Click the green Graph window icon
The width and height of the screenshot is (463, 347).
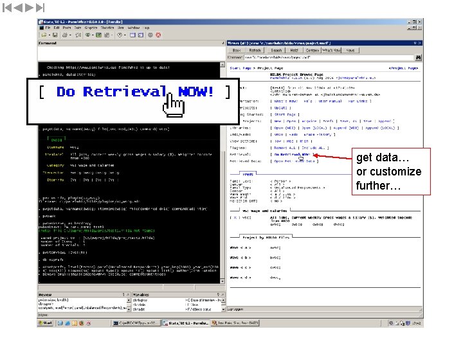click(98, 35)
